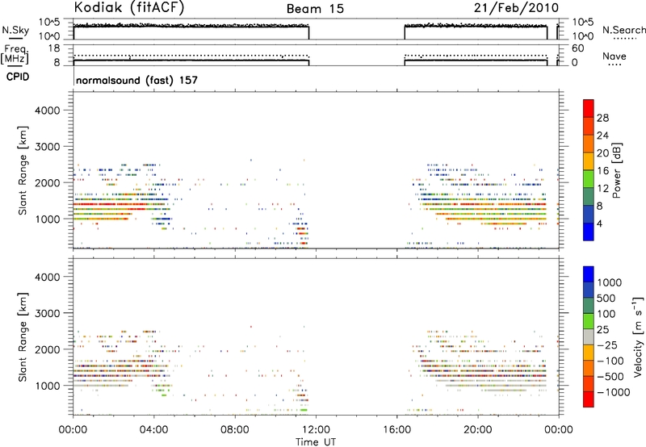Click the red bottom Velocity colorbar segment below -1000
This screenshot has width=646, height=447.
click(589, 399)
